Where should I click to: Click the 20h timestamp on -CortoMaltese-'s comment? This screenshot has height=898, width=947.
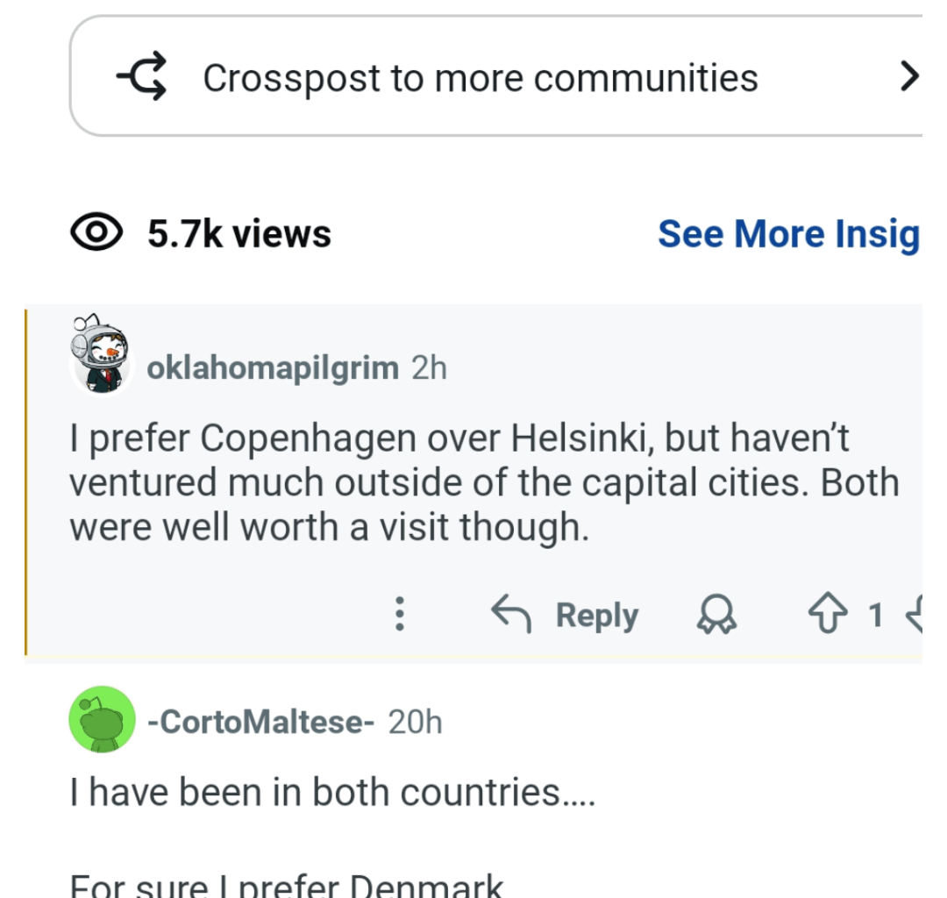(x=416, y=722)
